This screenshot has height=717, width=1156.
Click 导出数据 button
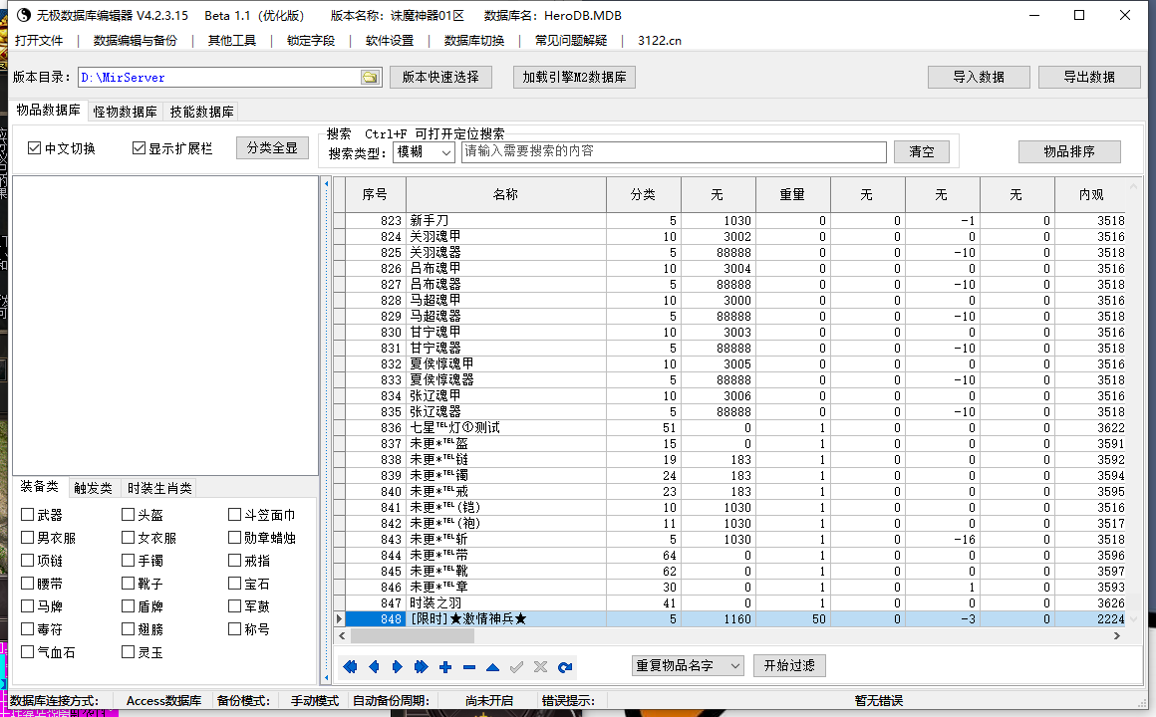pos(1089,77)
